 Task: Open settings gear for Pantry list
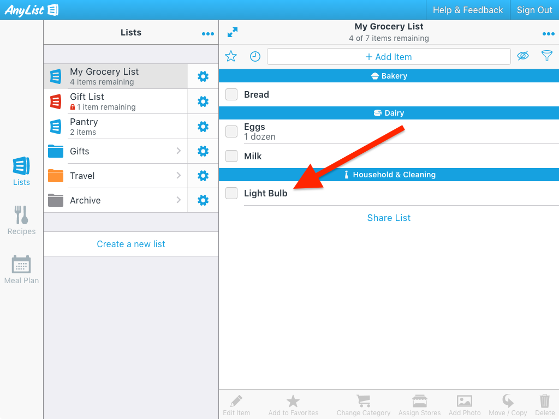pos(203,127)
